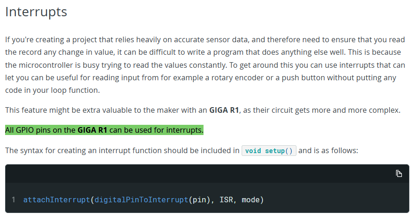Click the green highlighted GPIO pins sentence
Screen dimensions: 414x219
pyautogui.click(x=104, y=130)
